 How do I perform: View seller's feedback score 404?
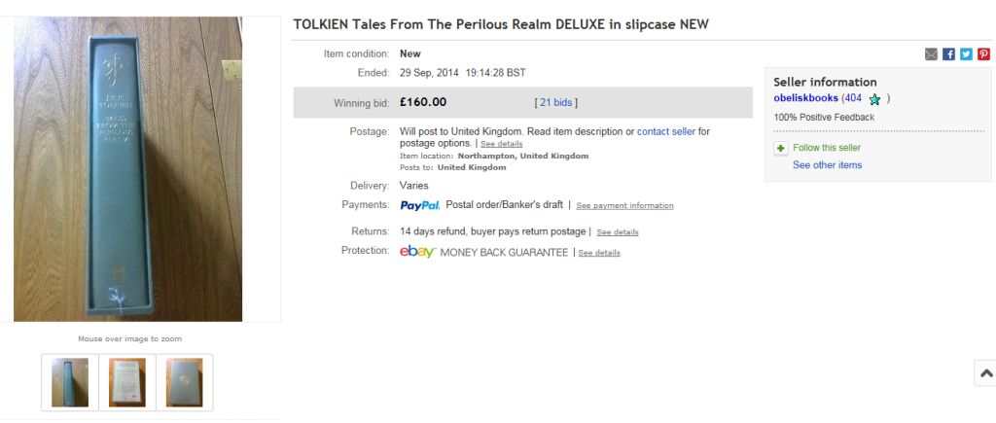853,98
